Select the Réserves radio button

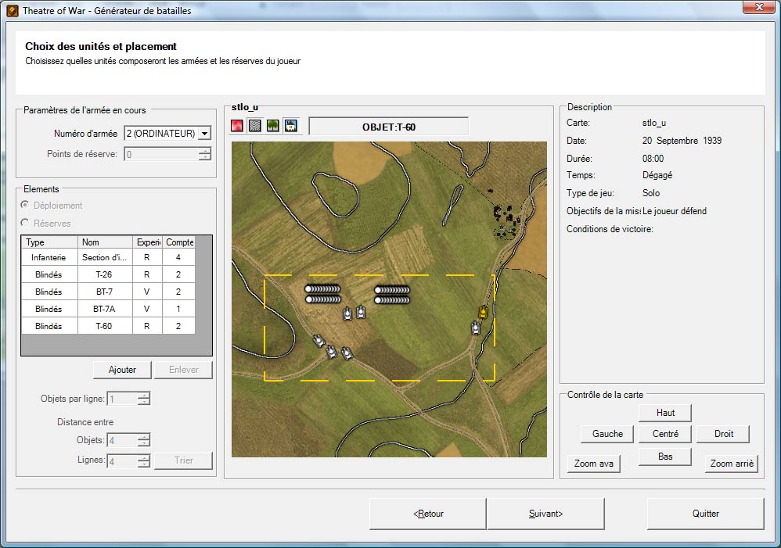click(x=26, y=224)
